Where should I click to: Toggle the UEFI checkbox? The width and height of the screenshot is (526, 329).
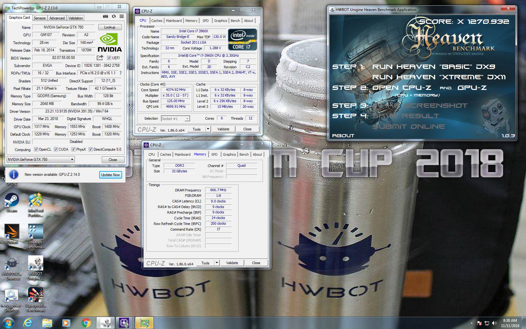click(109, 58)
